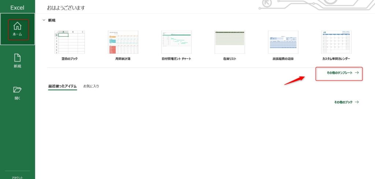Switch to 最近使ったアイテム tab

62,86
